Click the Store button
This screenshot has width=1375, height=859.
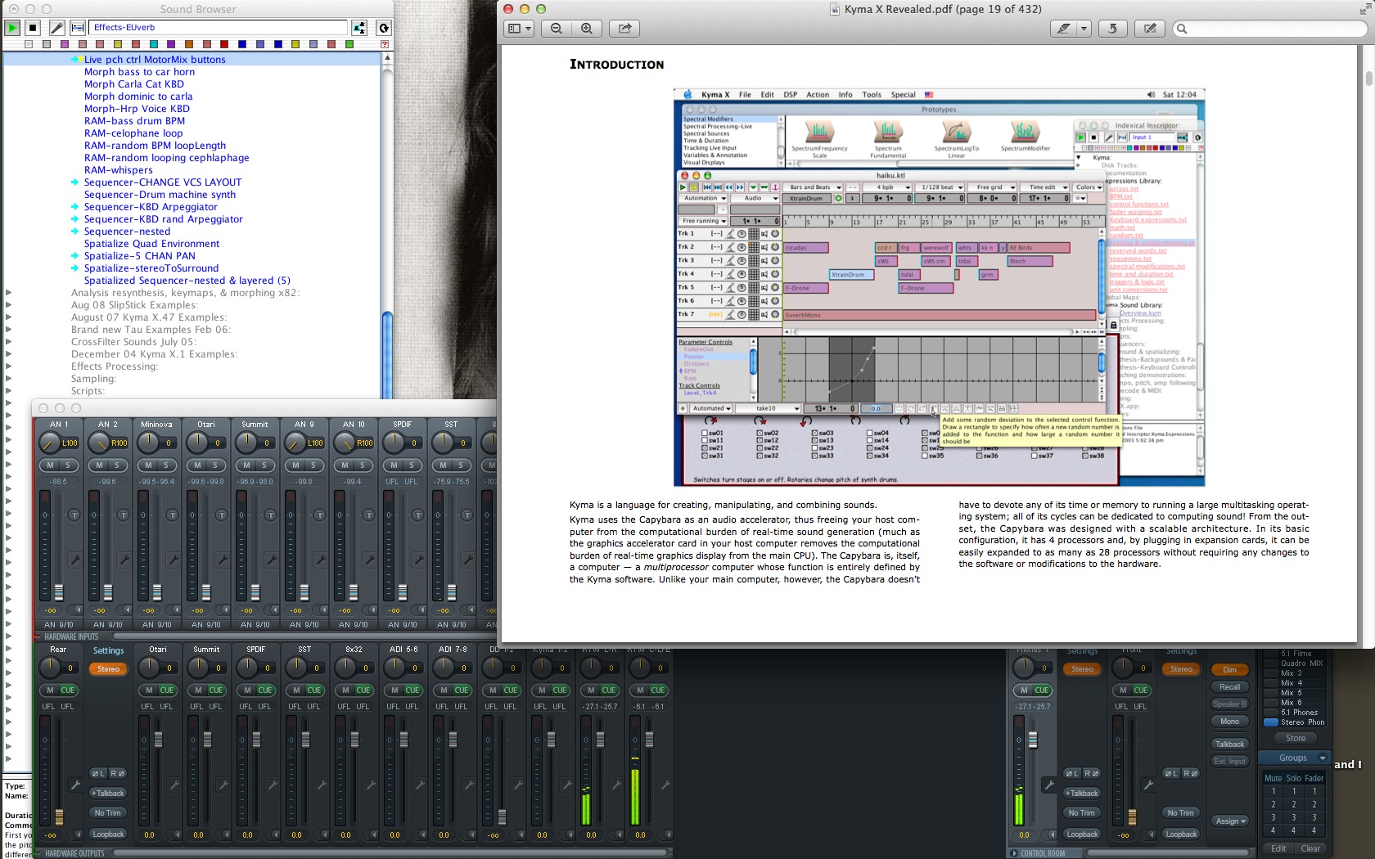[x=1296, y=739]
